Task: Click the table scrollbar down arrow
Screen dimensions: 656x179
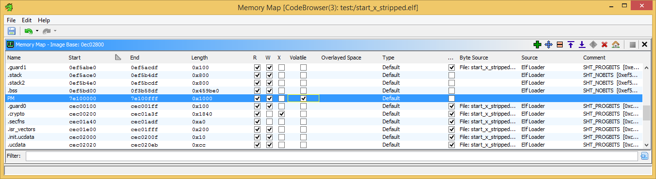Action: click(x=646, y=145)
